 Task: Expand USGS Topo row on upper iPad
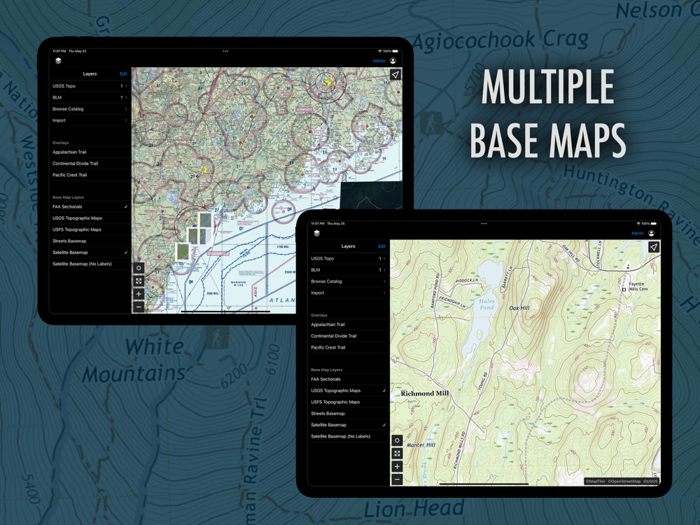(x=90, y=85)
